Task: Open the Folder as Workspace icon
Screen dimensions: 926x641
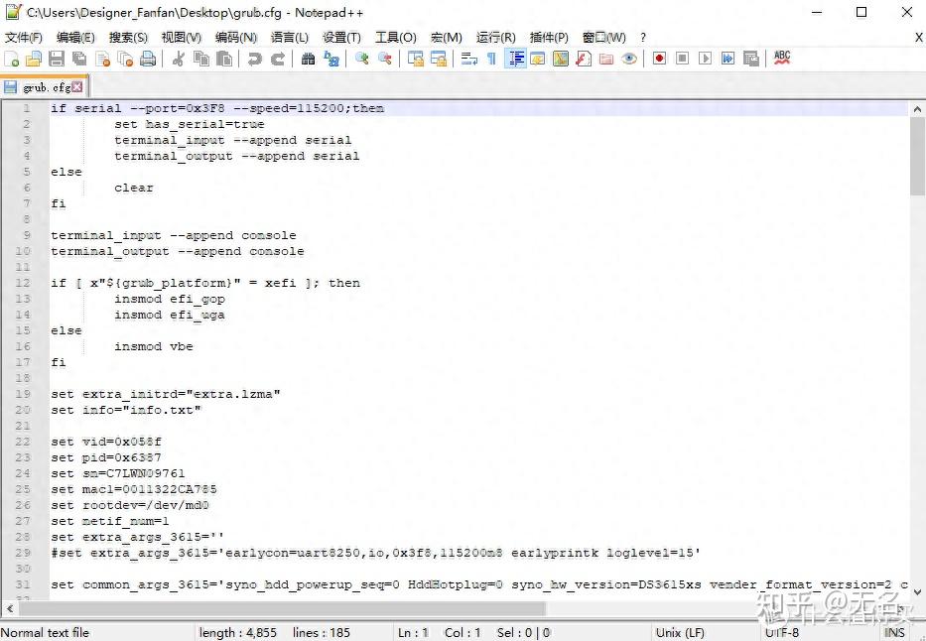Action: coord(605,59)
